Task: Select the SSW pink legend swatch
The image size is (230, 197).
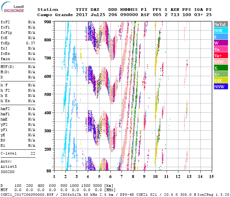Action: [x=220, y=62]
